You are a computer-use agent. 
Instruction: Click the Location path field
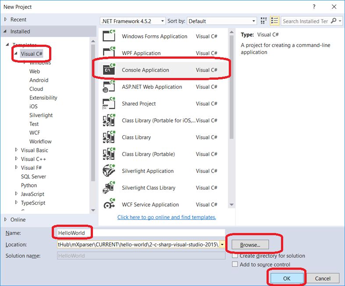click(x=138, y=244)
